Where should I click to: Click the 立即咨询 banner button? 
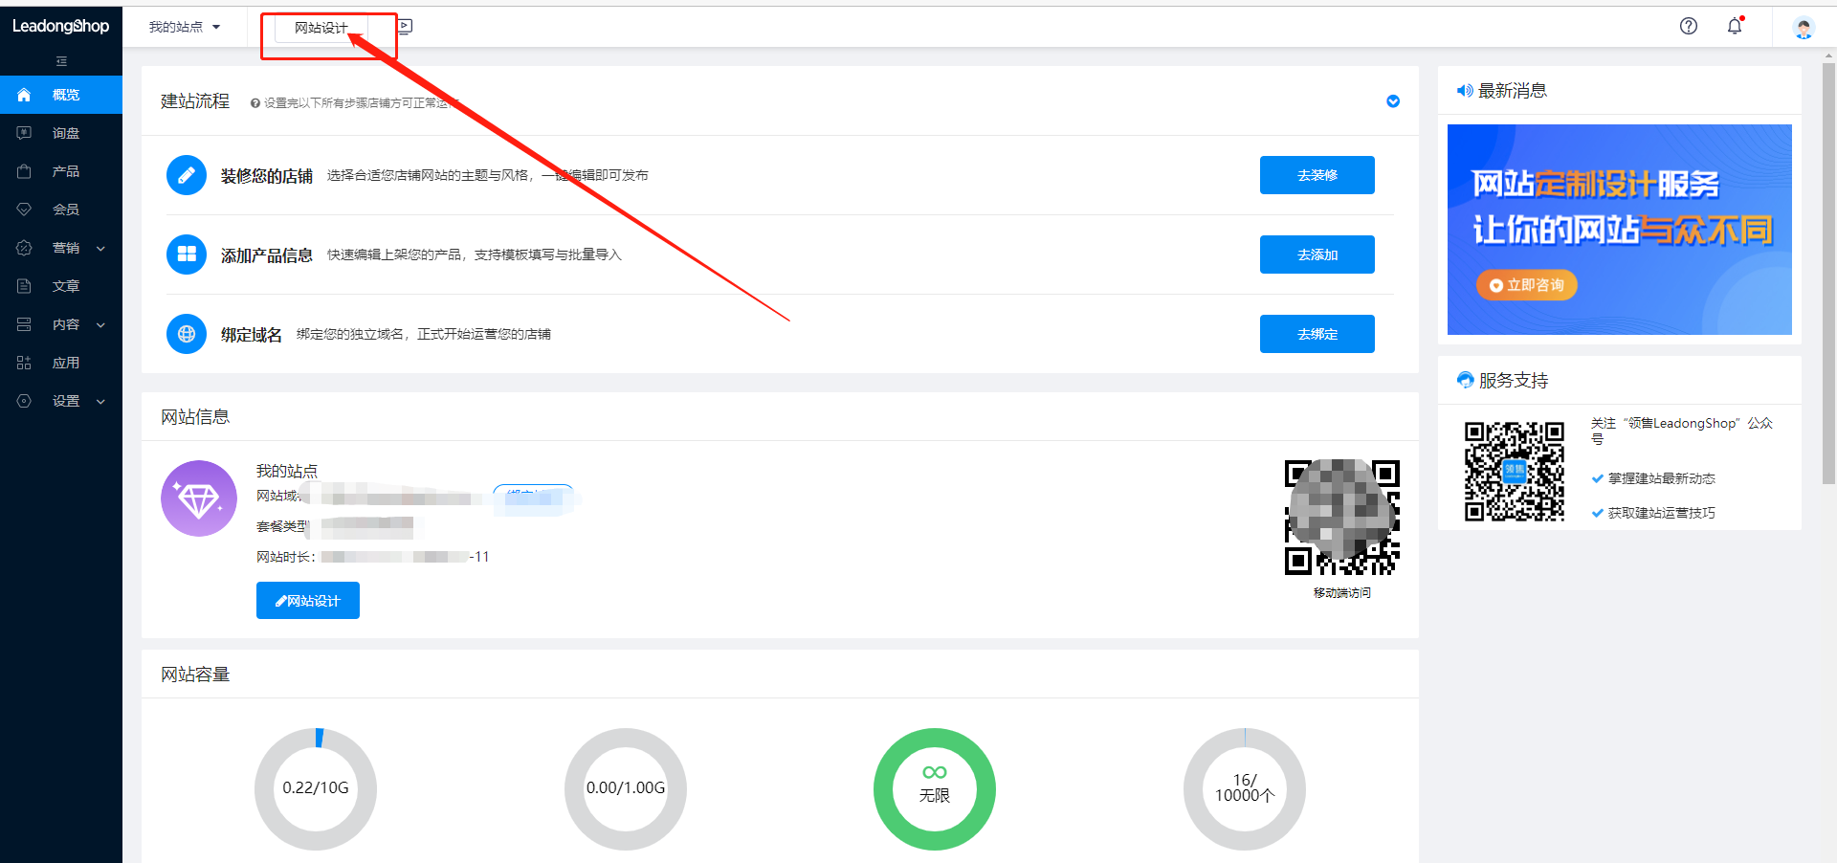pos(1526,285)
